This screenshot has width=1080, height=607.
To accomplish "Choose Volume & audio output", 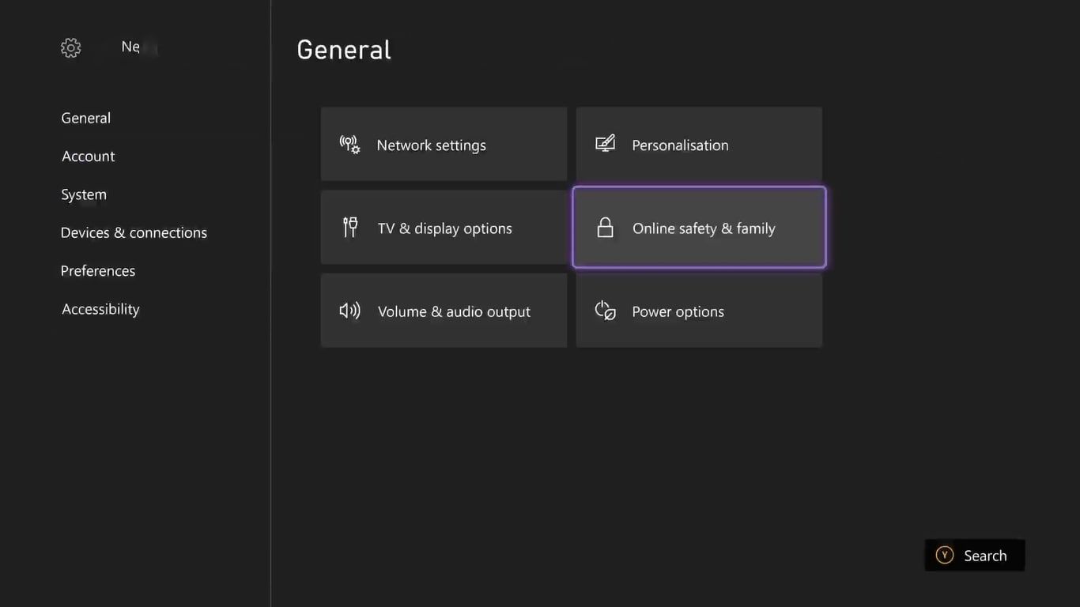I will coord(444,311).
